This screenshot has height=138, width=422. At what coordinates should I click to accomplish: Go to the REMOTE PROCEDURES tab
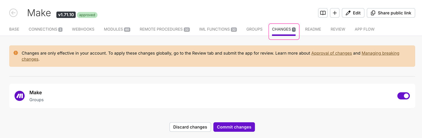[x=165, y=29]
